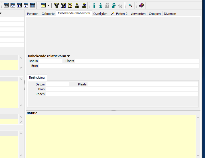Click the Notitie scrollbar down arrow

(198, 155)
